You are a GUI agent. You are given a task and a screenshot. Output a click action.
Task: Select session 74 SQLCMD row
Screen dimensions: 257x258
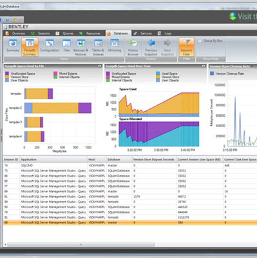pyautogui.click(x=130, y=166)
